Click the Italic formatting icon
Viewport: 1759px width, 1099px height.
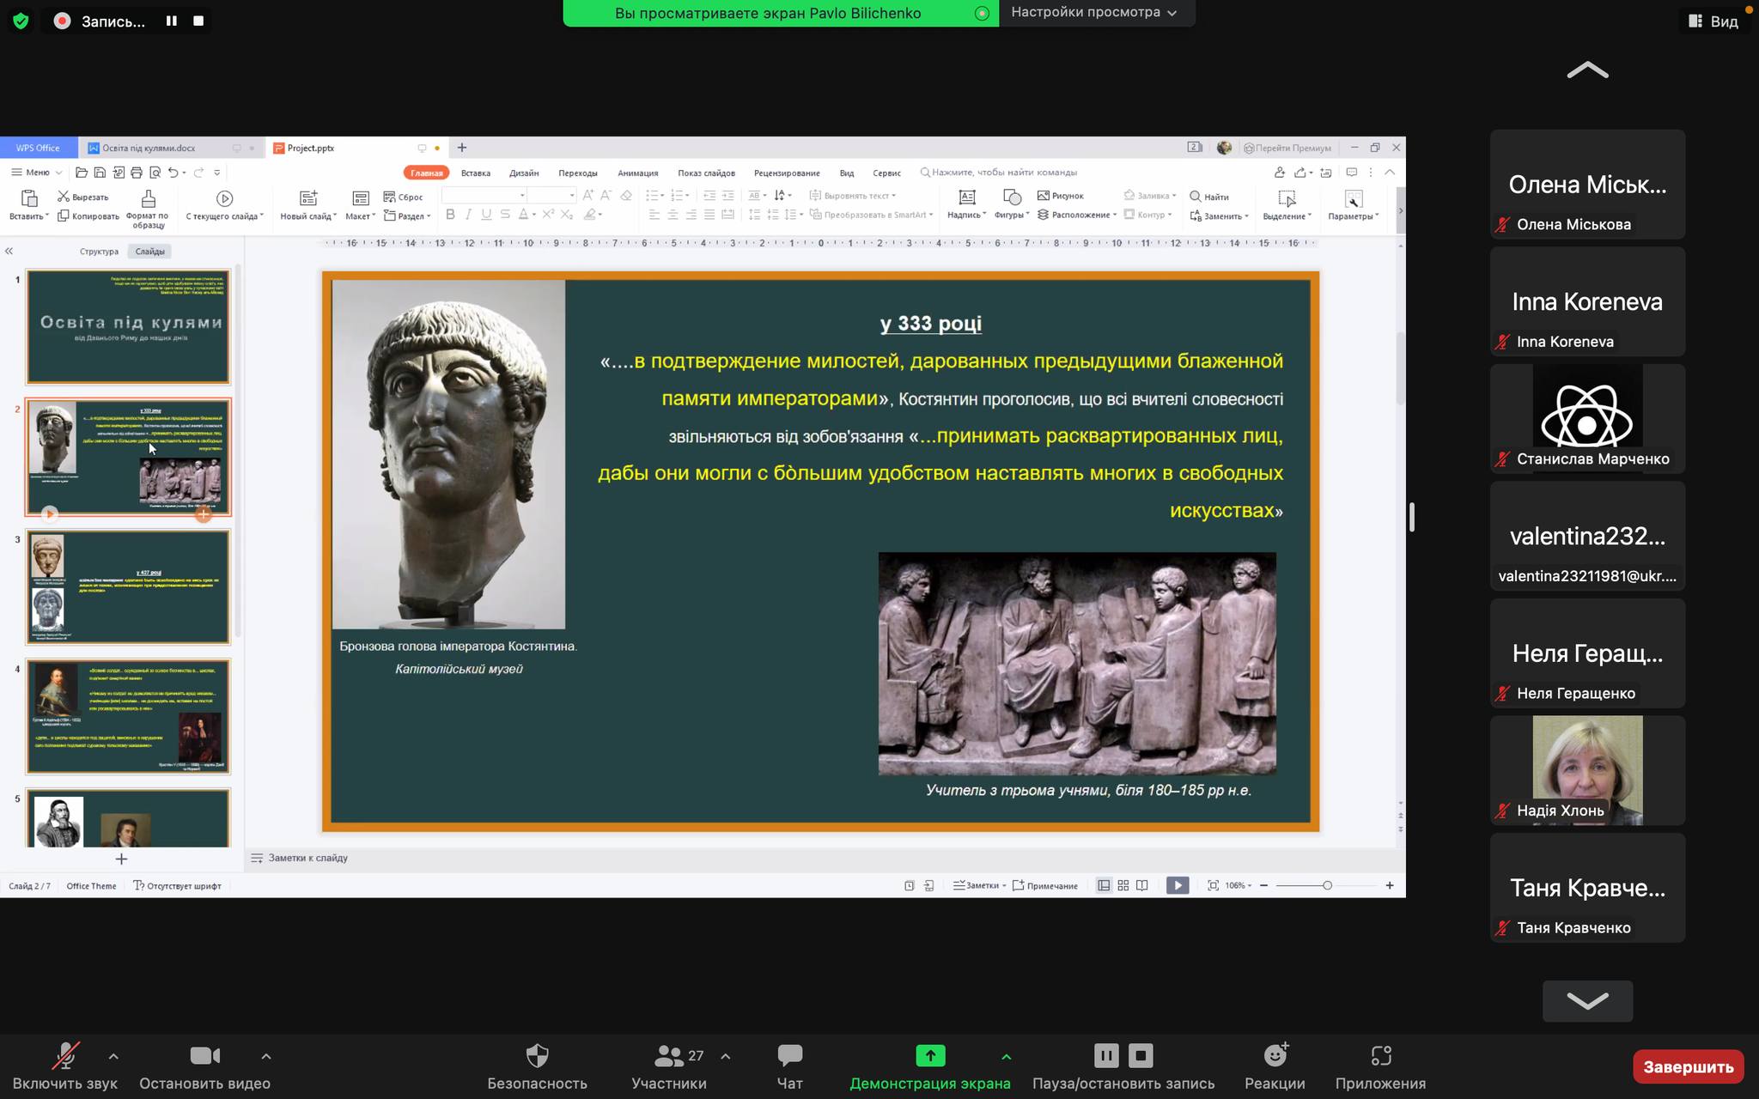point(468,215)
